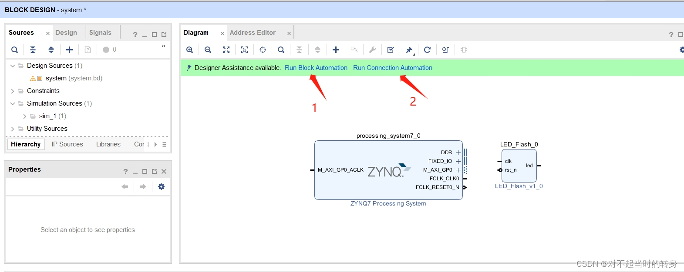Open Properties panel settings gear
The height and width of the screenshot is (272, 684).
pos(162,187)
